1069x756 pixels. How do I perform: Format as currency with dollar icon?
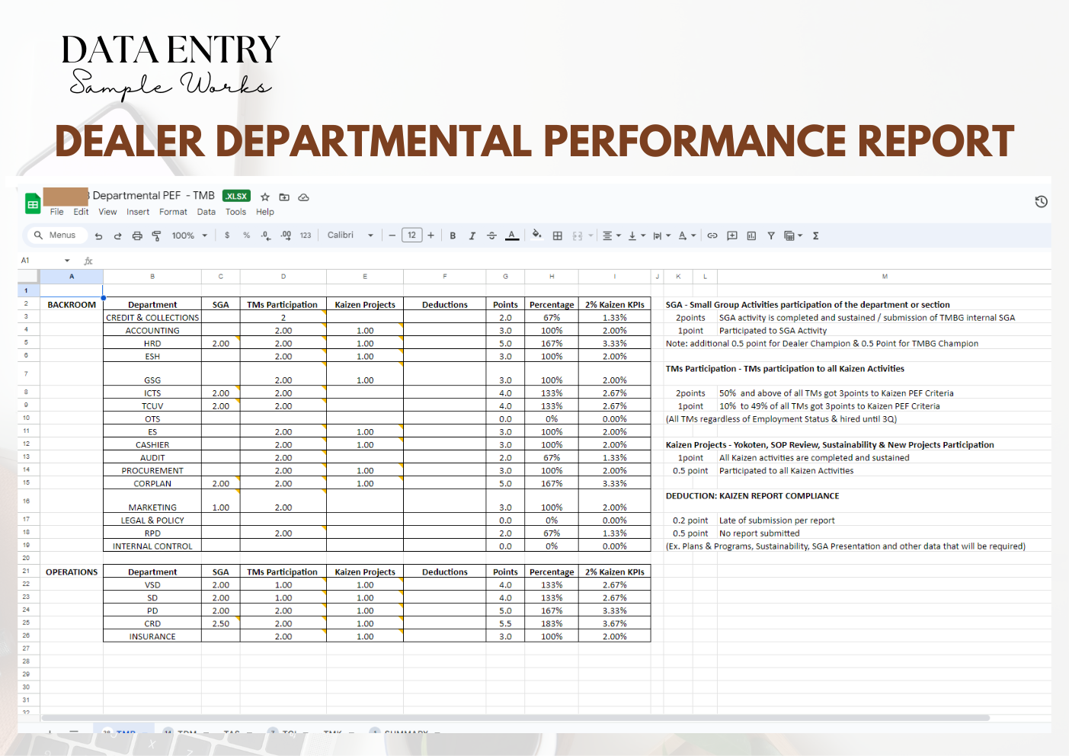pyautogui.click(x=227, y=235)
